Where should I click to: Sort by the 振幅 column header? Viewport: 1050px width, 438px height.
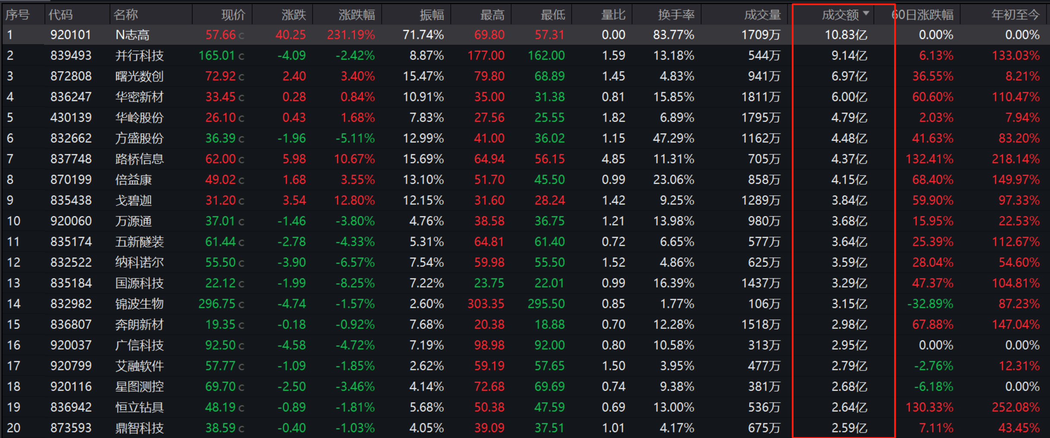coord(432,15)
